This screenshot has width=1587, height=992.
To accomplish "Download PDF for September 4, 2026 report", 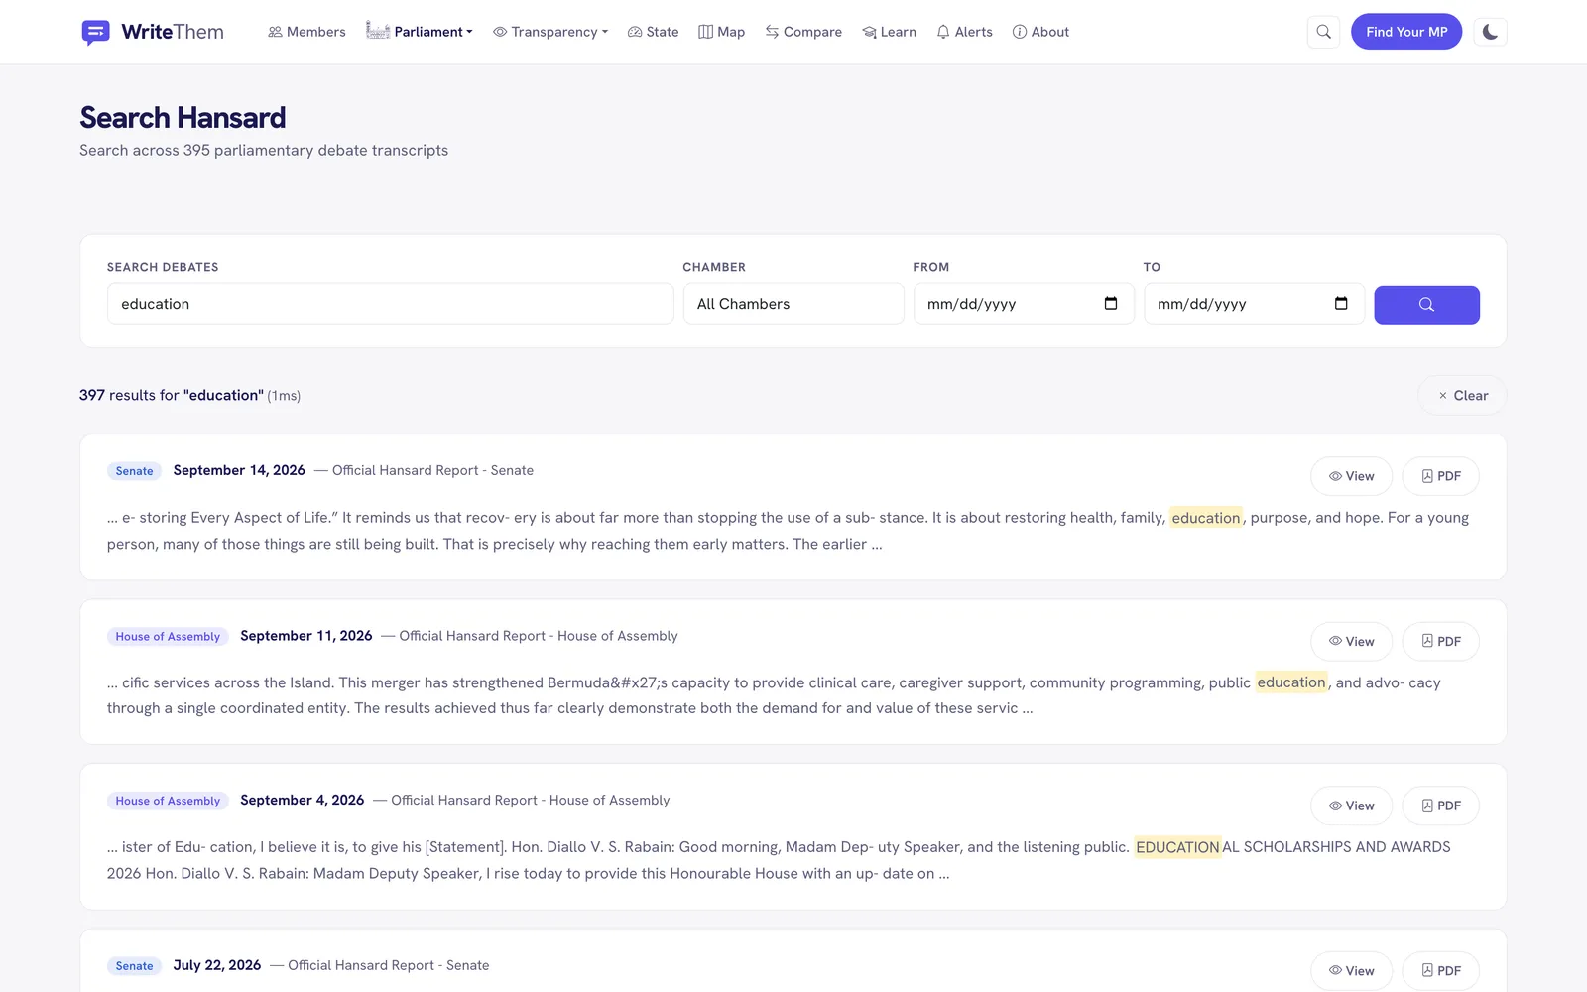I will 1440,806.
